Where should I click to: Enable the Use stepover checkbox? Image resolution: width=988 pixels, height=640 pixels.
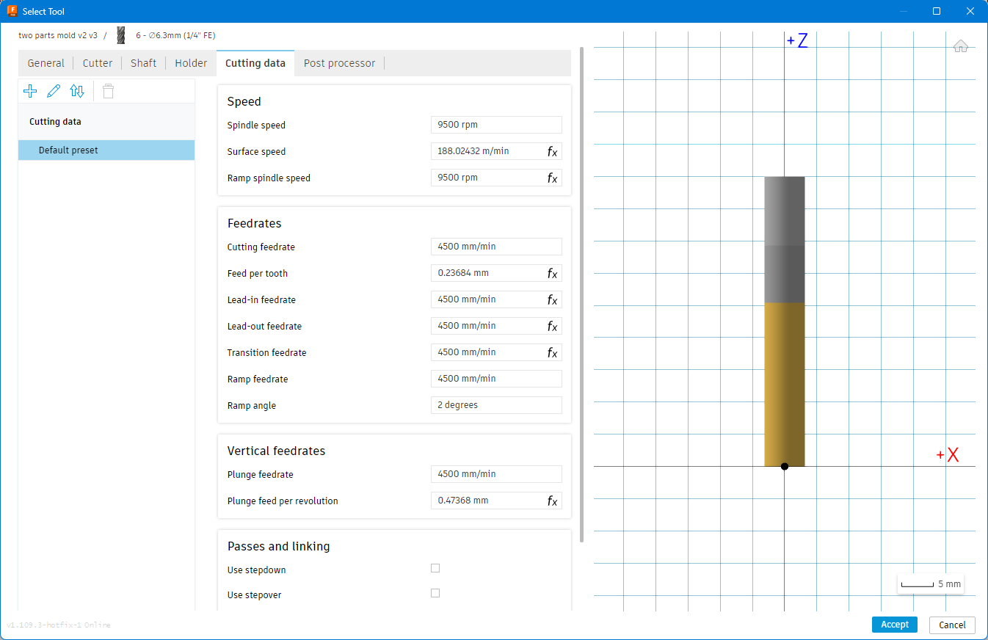pos(435,593)
